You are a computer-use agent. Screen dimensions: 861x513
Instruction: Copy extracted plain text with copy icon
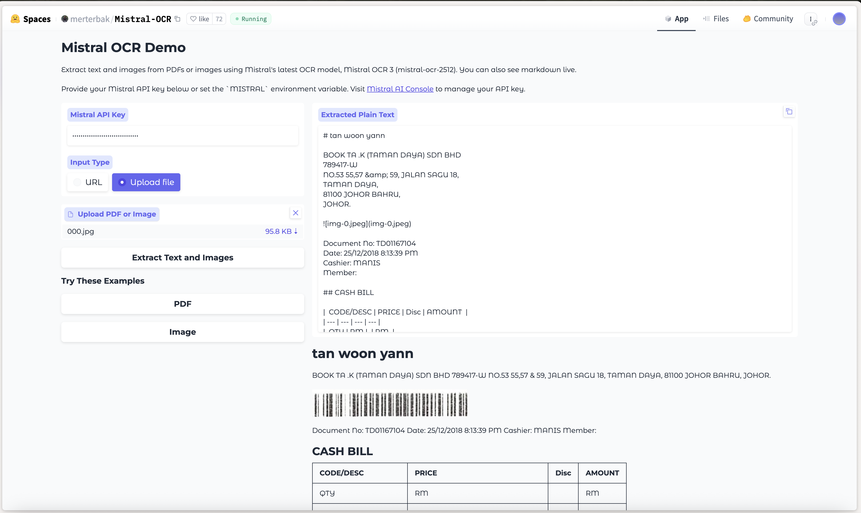[x=789, y=111]
